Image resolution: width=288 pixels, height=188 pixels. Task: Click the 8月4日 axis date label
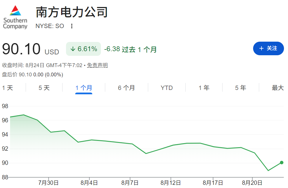pos(89,183)
